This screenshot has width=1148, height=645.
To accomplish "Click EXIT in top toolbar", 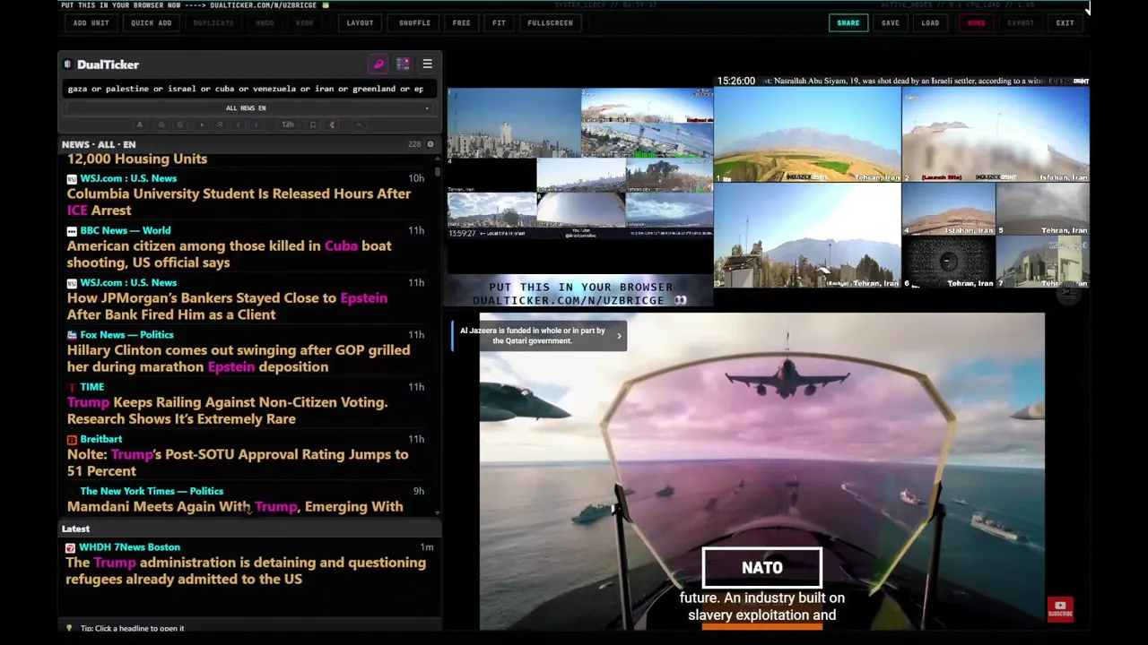I will 1065,23.
